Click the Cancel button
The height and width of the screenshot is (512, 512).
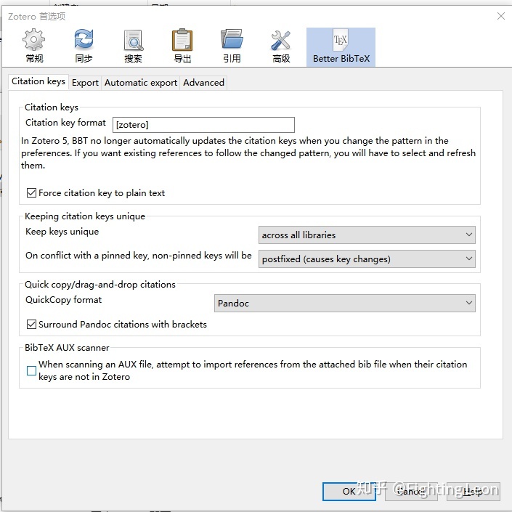point(411,492)
